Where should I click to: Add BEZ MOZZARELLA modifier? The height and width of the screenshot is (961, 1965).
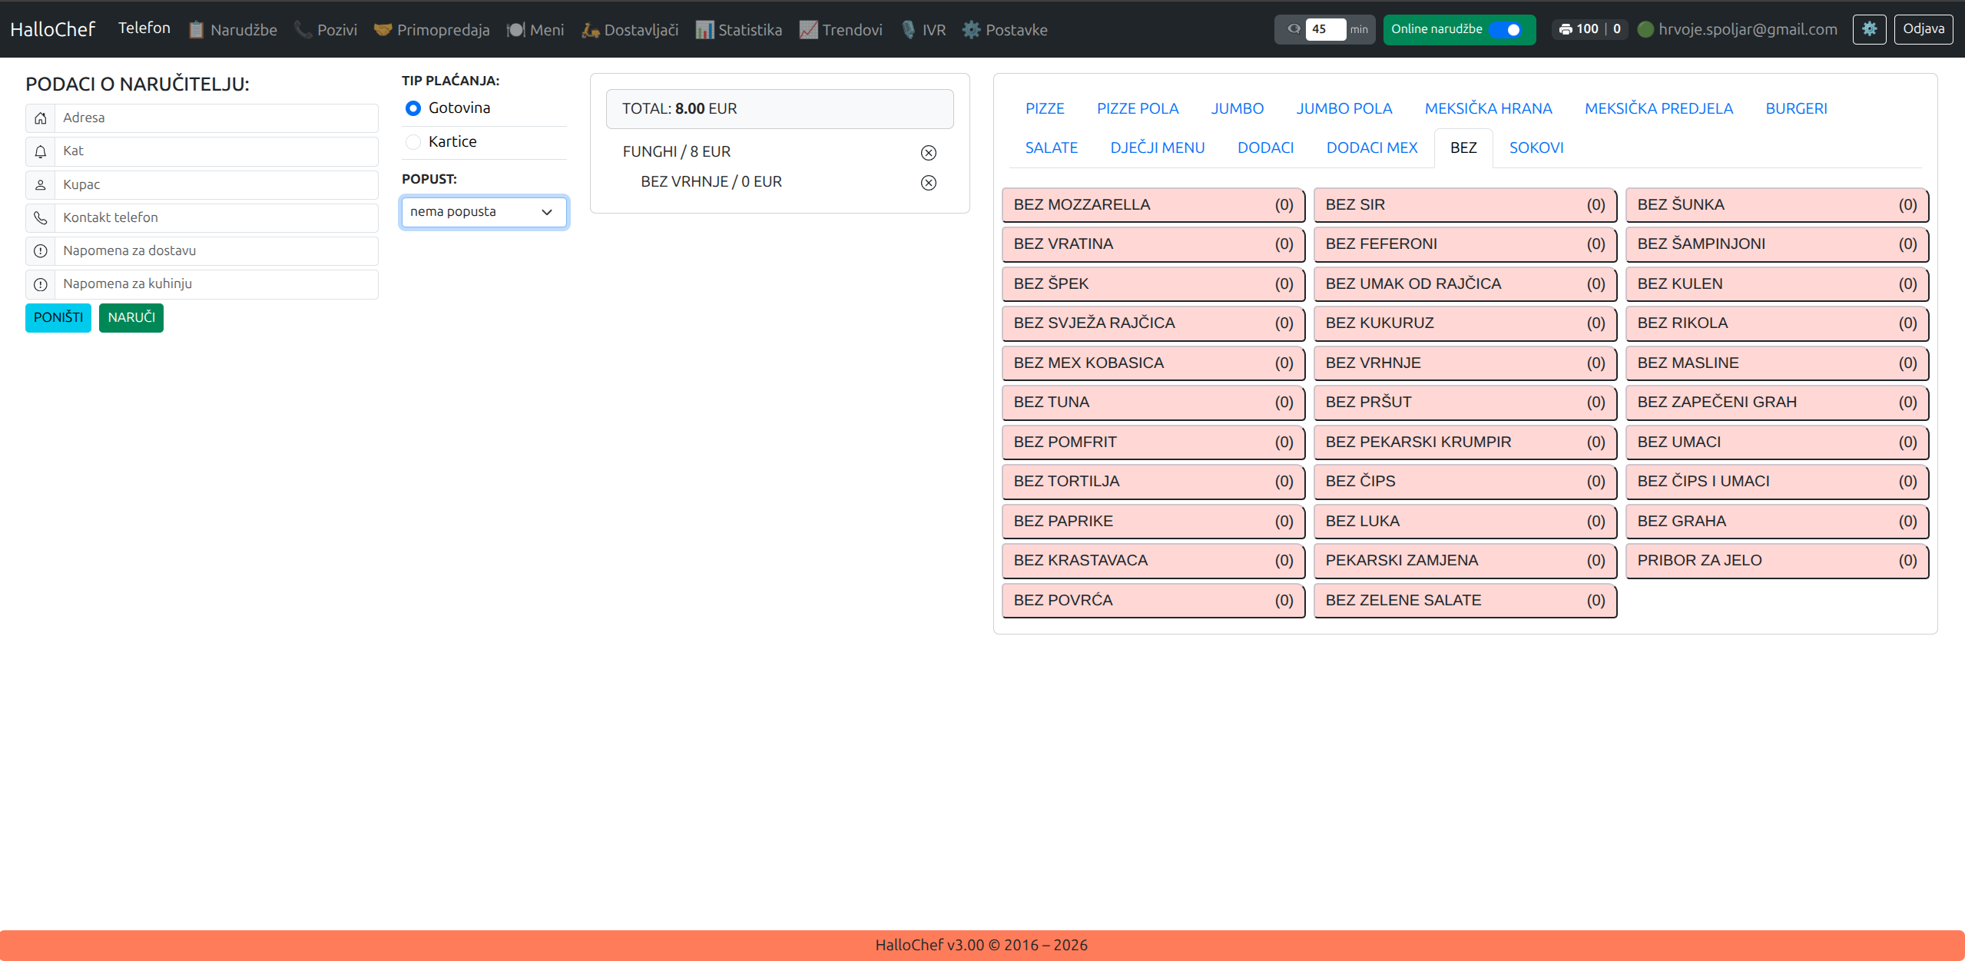pos(1152,205)
